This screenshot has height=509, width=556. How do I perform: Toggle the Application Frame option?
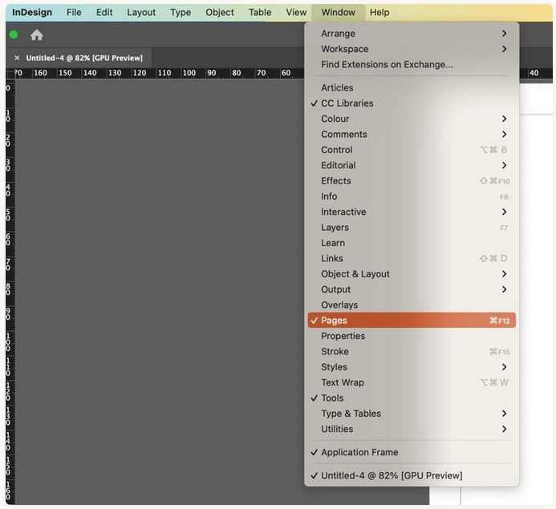click(412, 452)
